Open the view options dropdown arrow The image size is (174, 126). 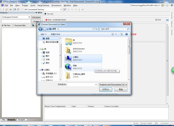(x=116, y=34)
